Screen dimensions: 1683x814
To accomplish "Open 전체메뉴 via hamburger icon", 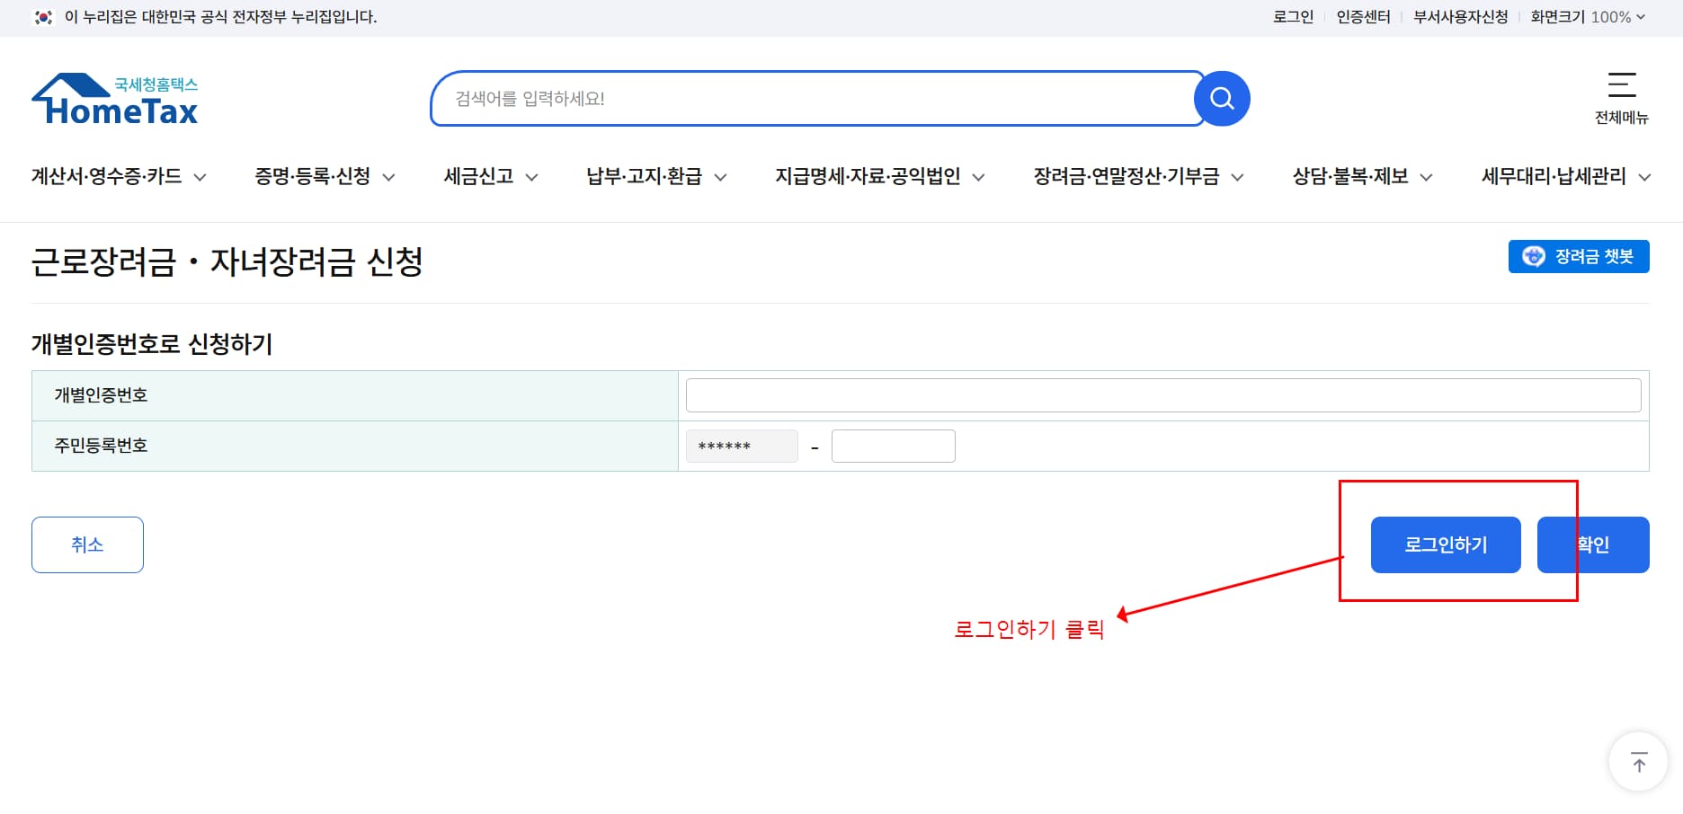I will click(x=1623, y=87).
